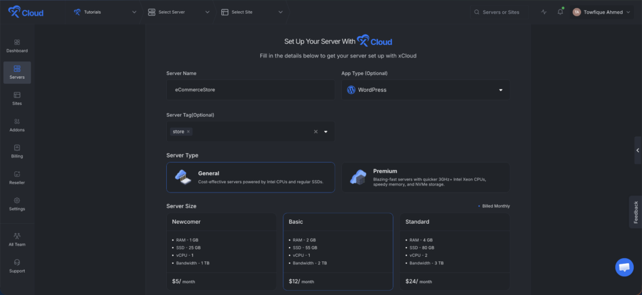
Task: Go to Sites in the sidebar
Action: click(x=17, y=98)
